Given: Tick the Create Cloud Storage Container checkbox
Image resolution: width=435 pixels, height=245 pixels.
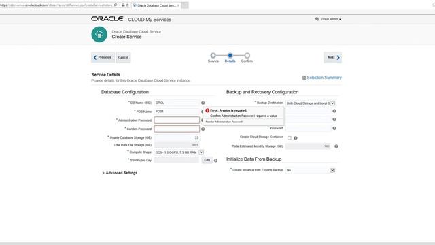Looking at the screenshot, I should 290,138.
